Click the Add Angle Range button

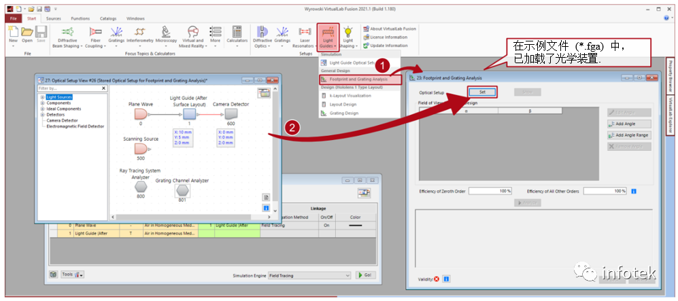click(x=629, y=135)
